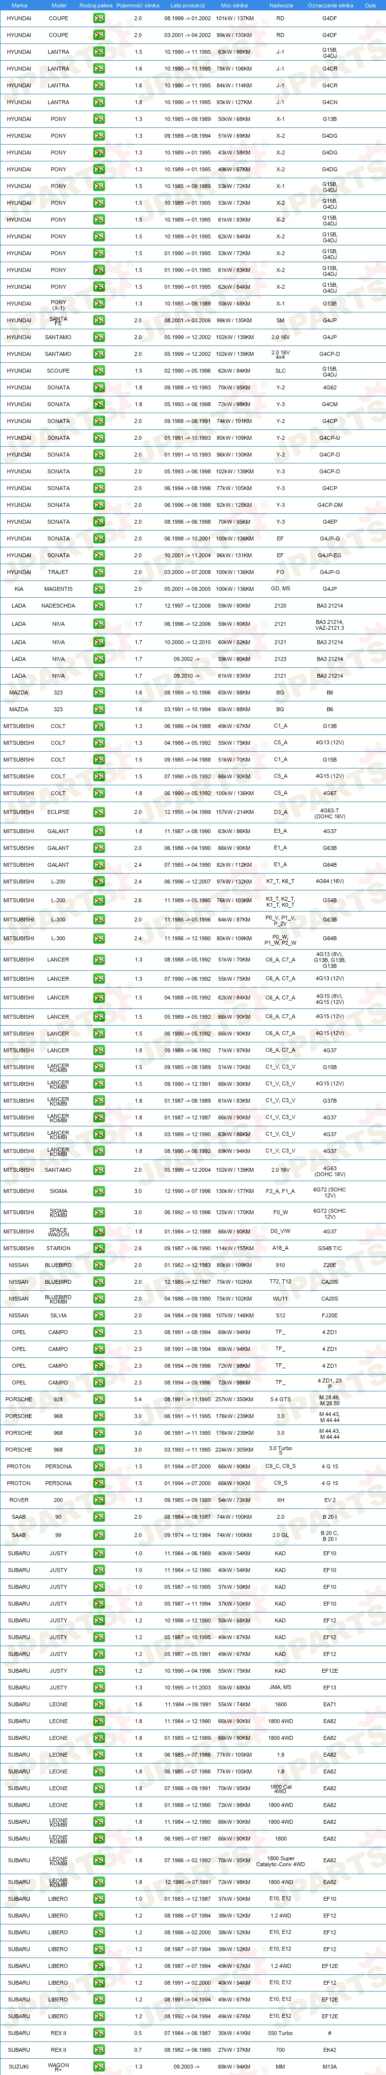
Task: Click fuel icon in Saab 99 row
Action: pyautogui.click(x=98, y=1536)
